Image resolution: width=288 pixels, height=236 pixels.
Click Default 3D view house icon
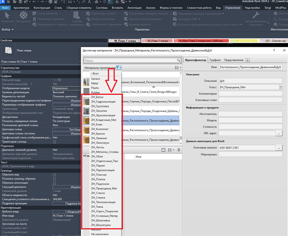coord(96,2)
